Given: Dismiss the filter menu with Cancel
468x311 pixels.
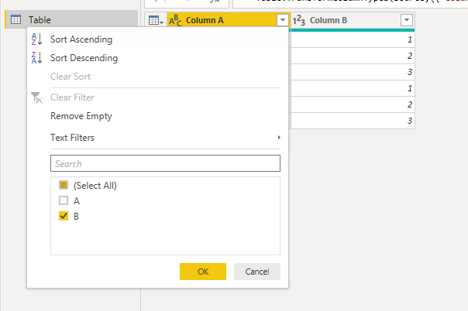Looking at the screenshot, I should pos(257,272).
